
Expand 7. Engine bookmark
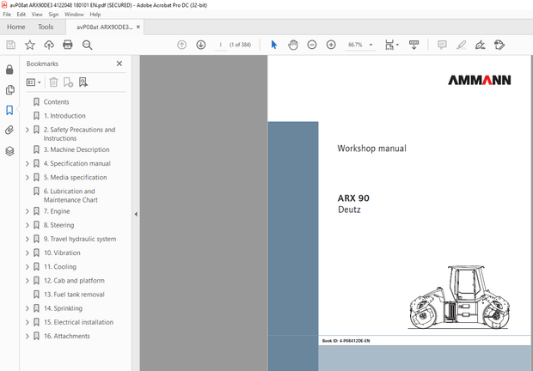pos(28,211)
